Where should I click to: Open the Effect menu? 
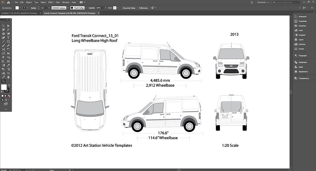(x=51, y=3)
